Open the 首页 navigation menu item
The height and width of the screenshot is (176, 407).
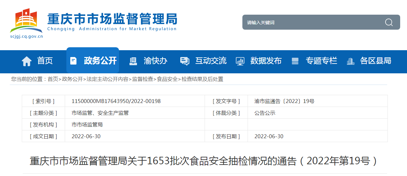tap(45, 61)
